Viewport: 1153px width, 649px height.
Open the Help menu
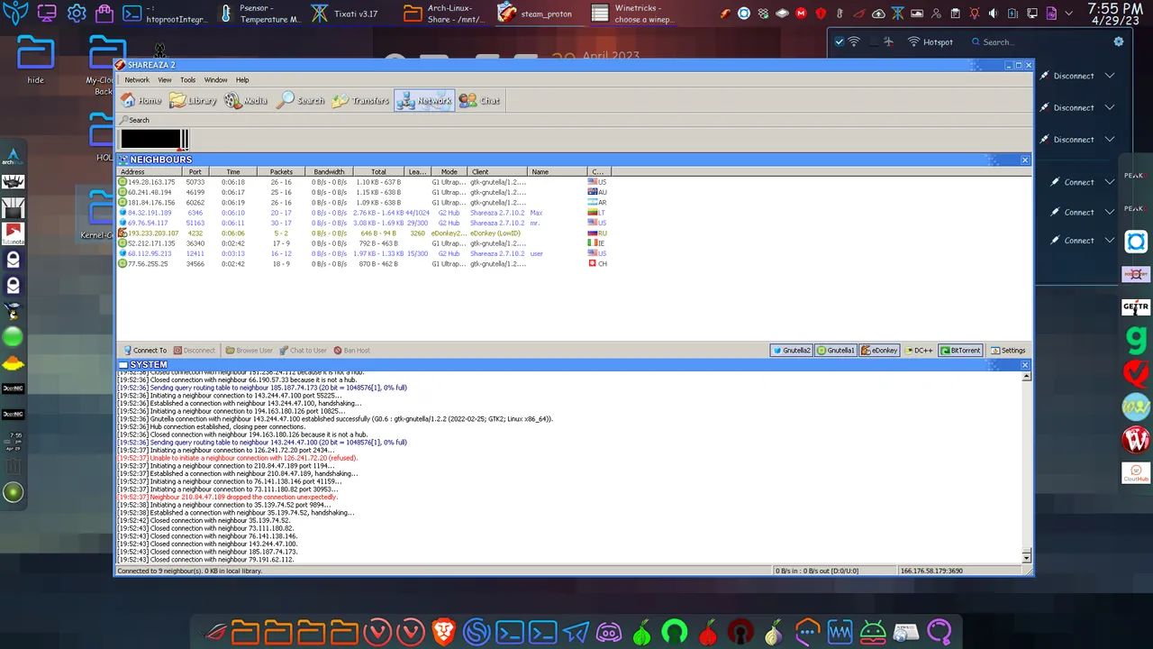tap(242, 80)
